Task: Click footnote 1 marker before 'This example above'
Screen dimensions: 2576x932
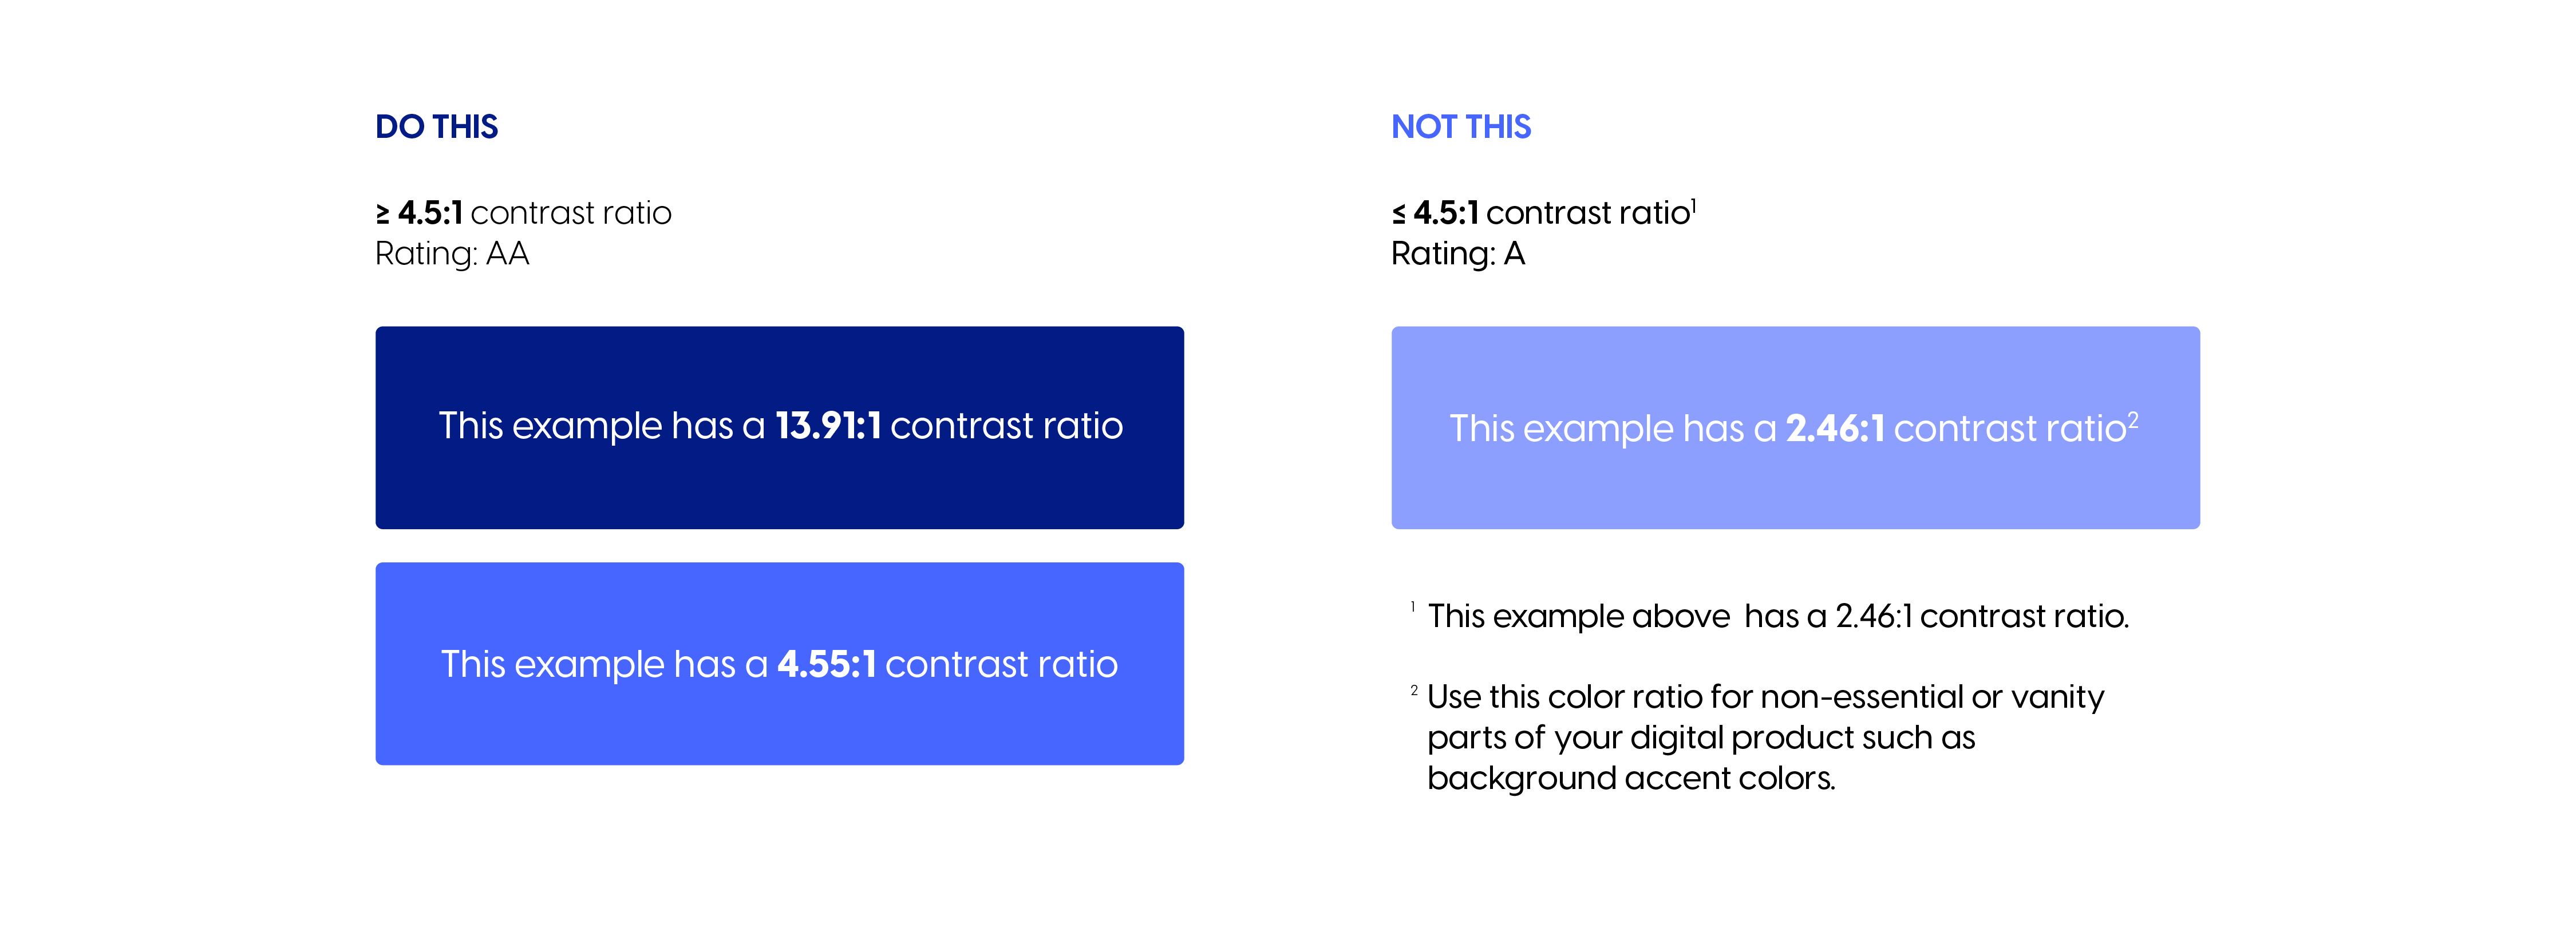Action: tap(1412, 606)
